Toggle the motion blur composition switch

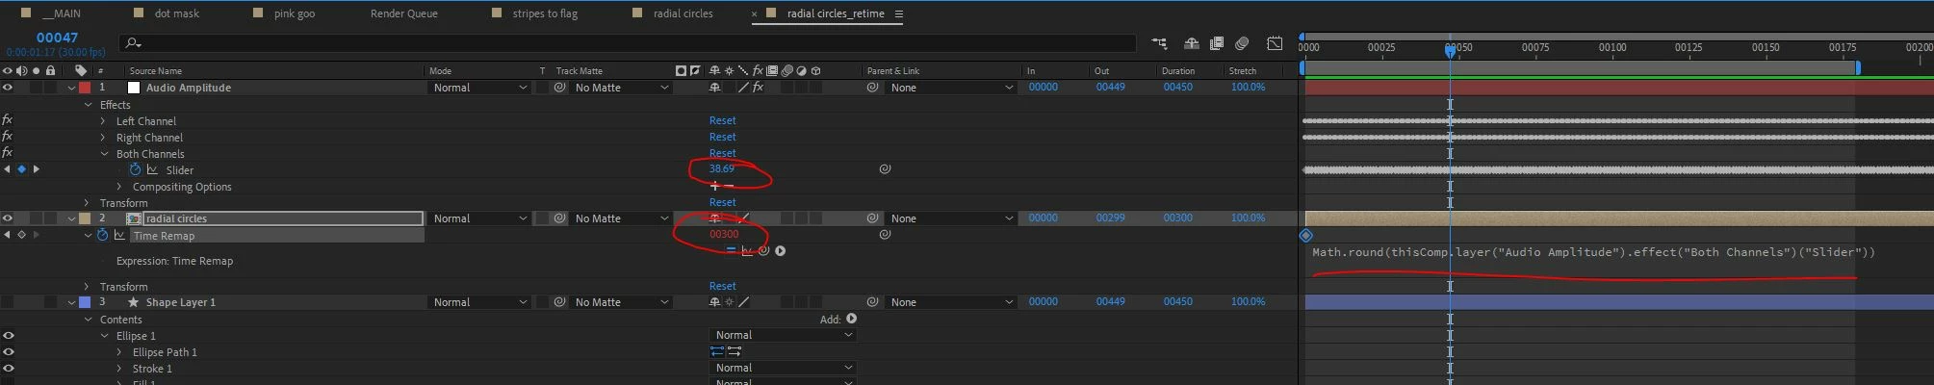click(1242, 43)
